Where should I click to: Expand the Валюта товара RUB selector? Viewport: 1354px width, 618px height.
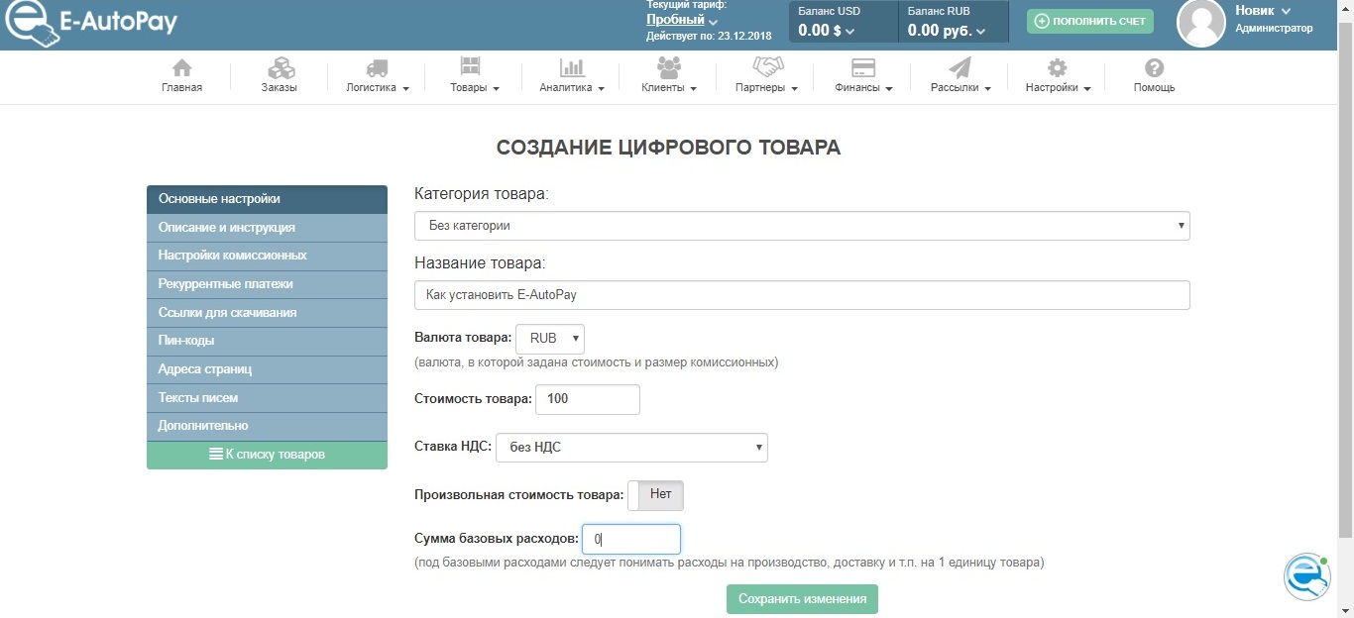click(x=550, y=339)
